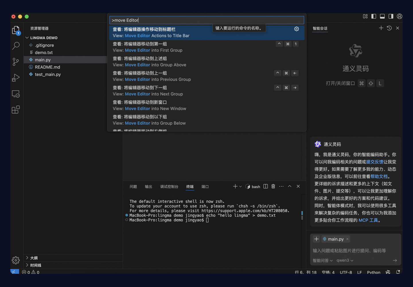Screen dimensions: 413x287
Task: Run Move Editor into Previous Group
Action: click(207, 76)
